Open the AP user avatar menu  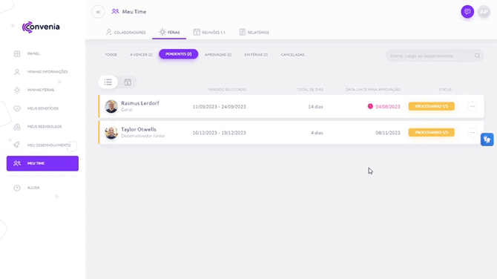(484, 12)
